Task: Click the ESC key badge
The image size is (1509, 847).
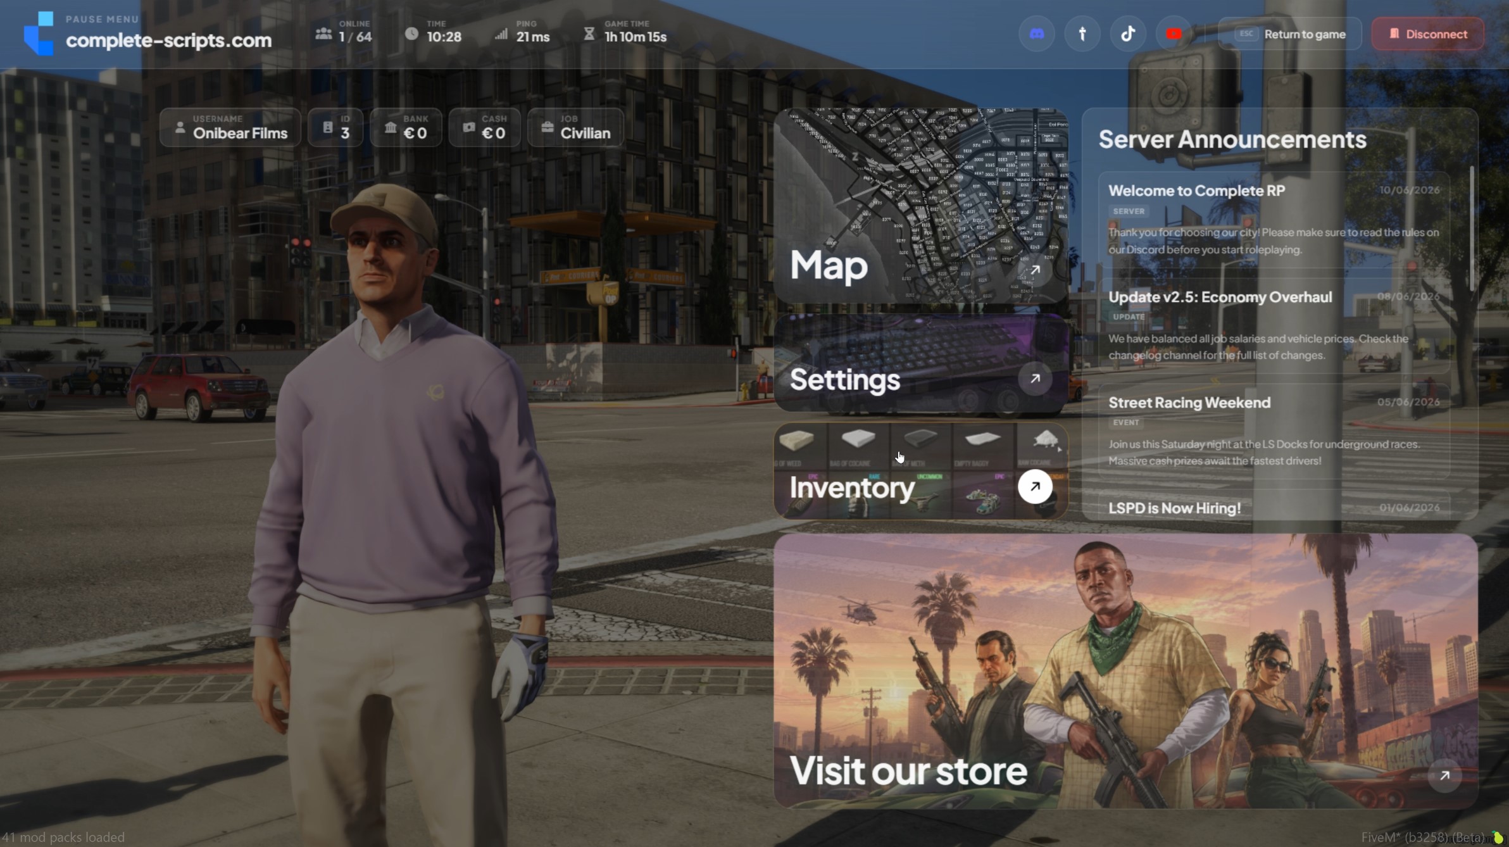Action: click(1246, 34)
